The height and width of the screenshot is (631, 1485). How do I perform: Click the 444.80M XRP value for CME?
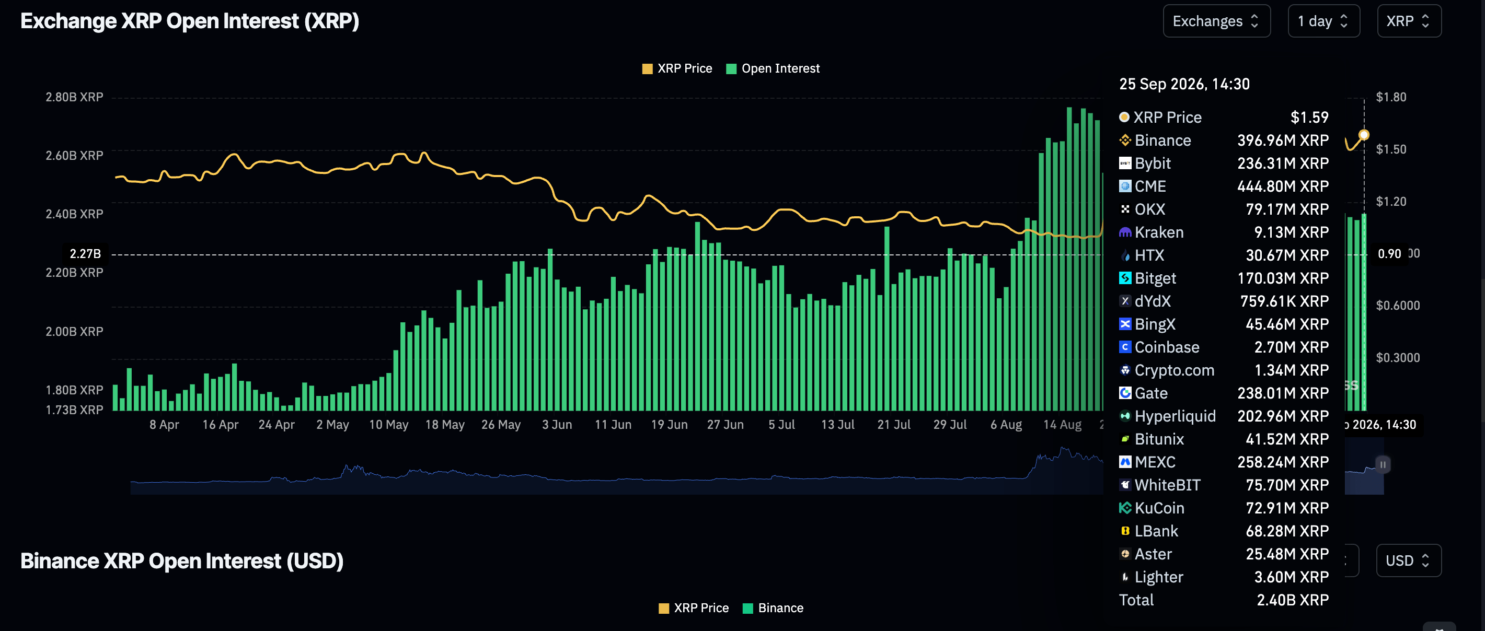click(1283, 186)
